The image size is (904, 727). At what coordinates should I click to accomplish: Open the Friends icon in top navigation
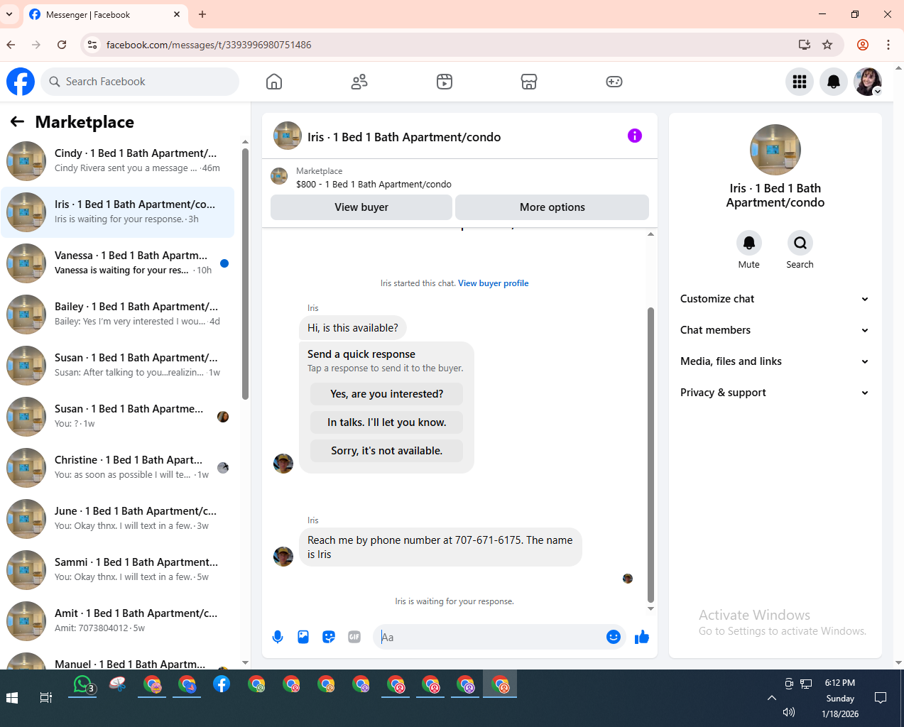[x=359, y=82]
